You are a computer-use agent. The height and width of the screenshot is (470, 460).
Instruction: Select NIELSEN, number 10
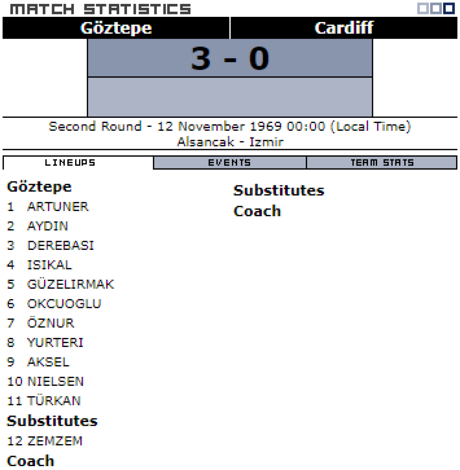coord(55,381)
